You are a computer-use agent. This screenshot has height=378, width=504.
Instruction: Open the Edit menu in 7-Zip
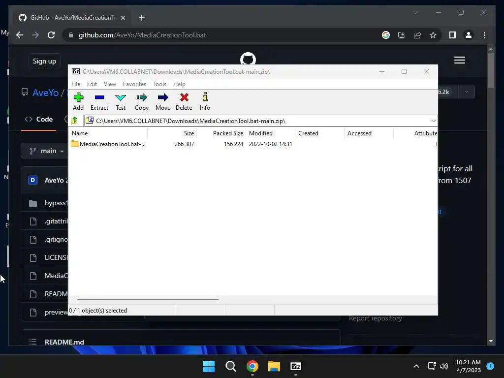92,84
